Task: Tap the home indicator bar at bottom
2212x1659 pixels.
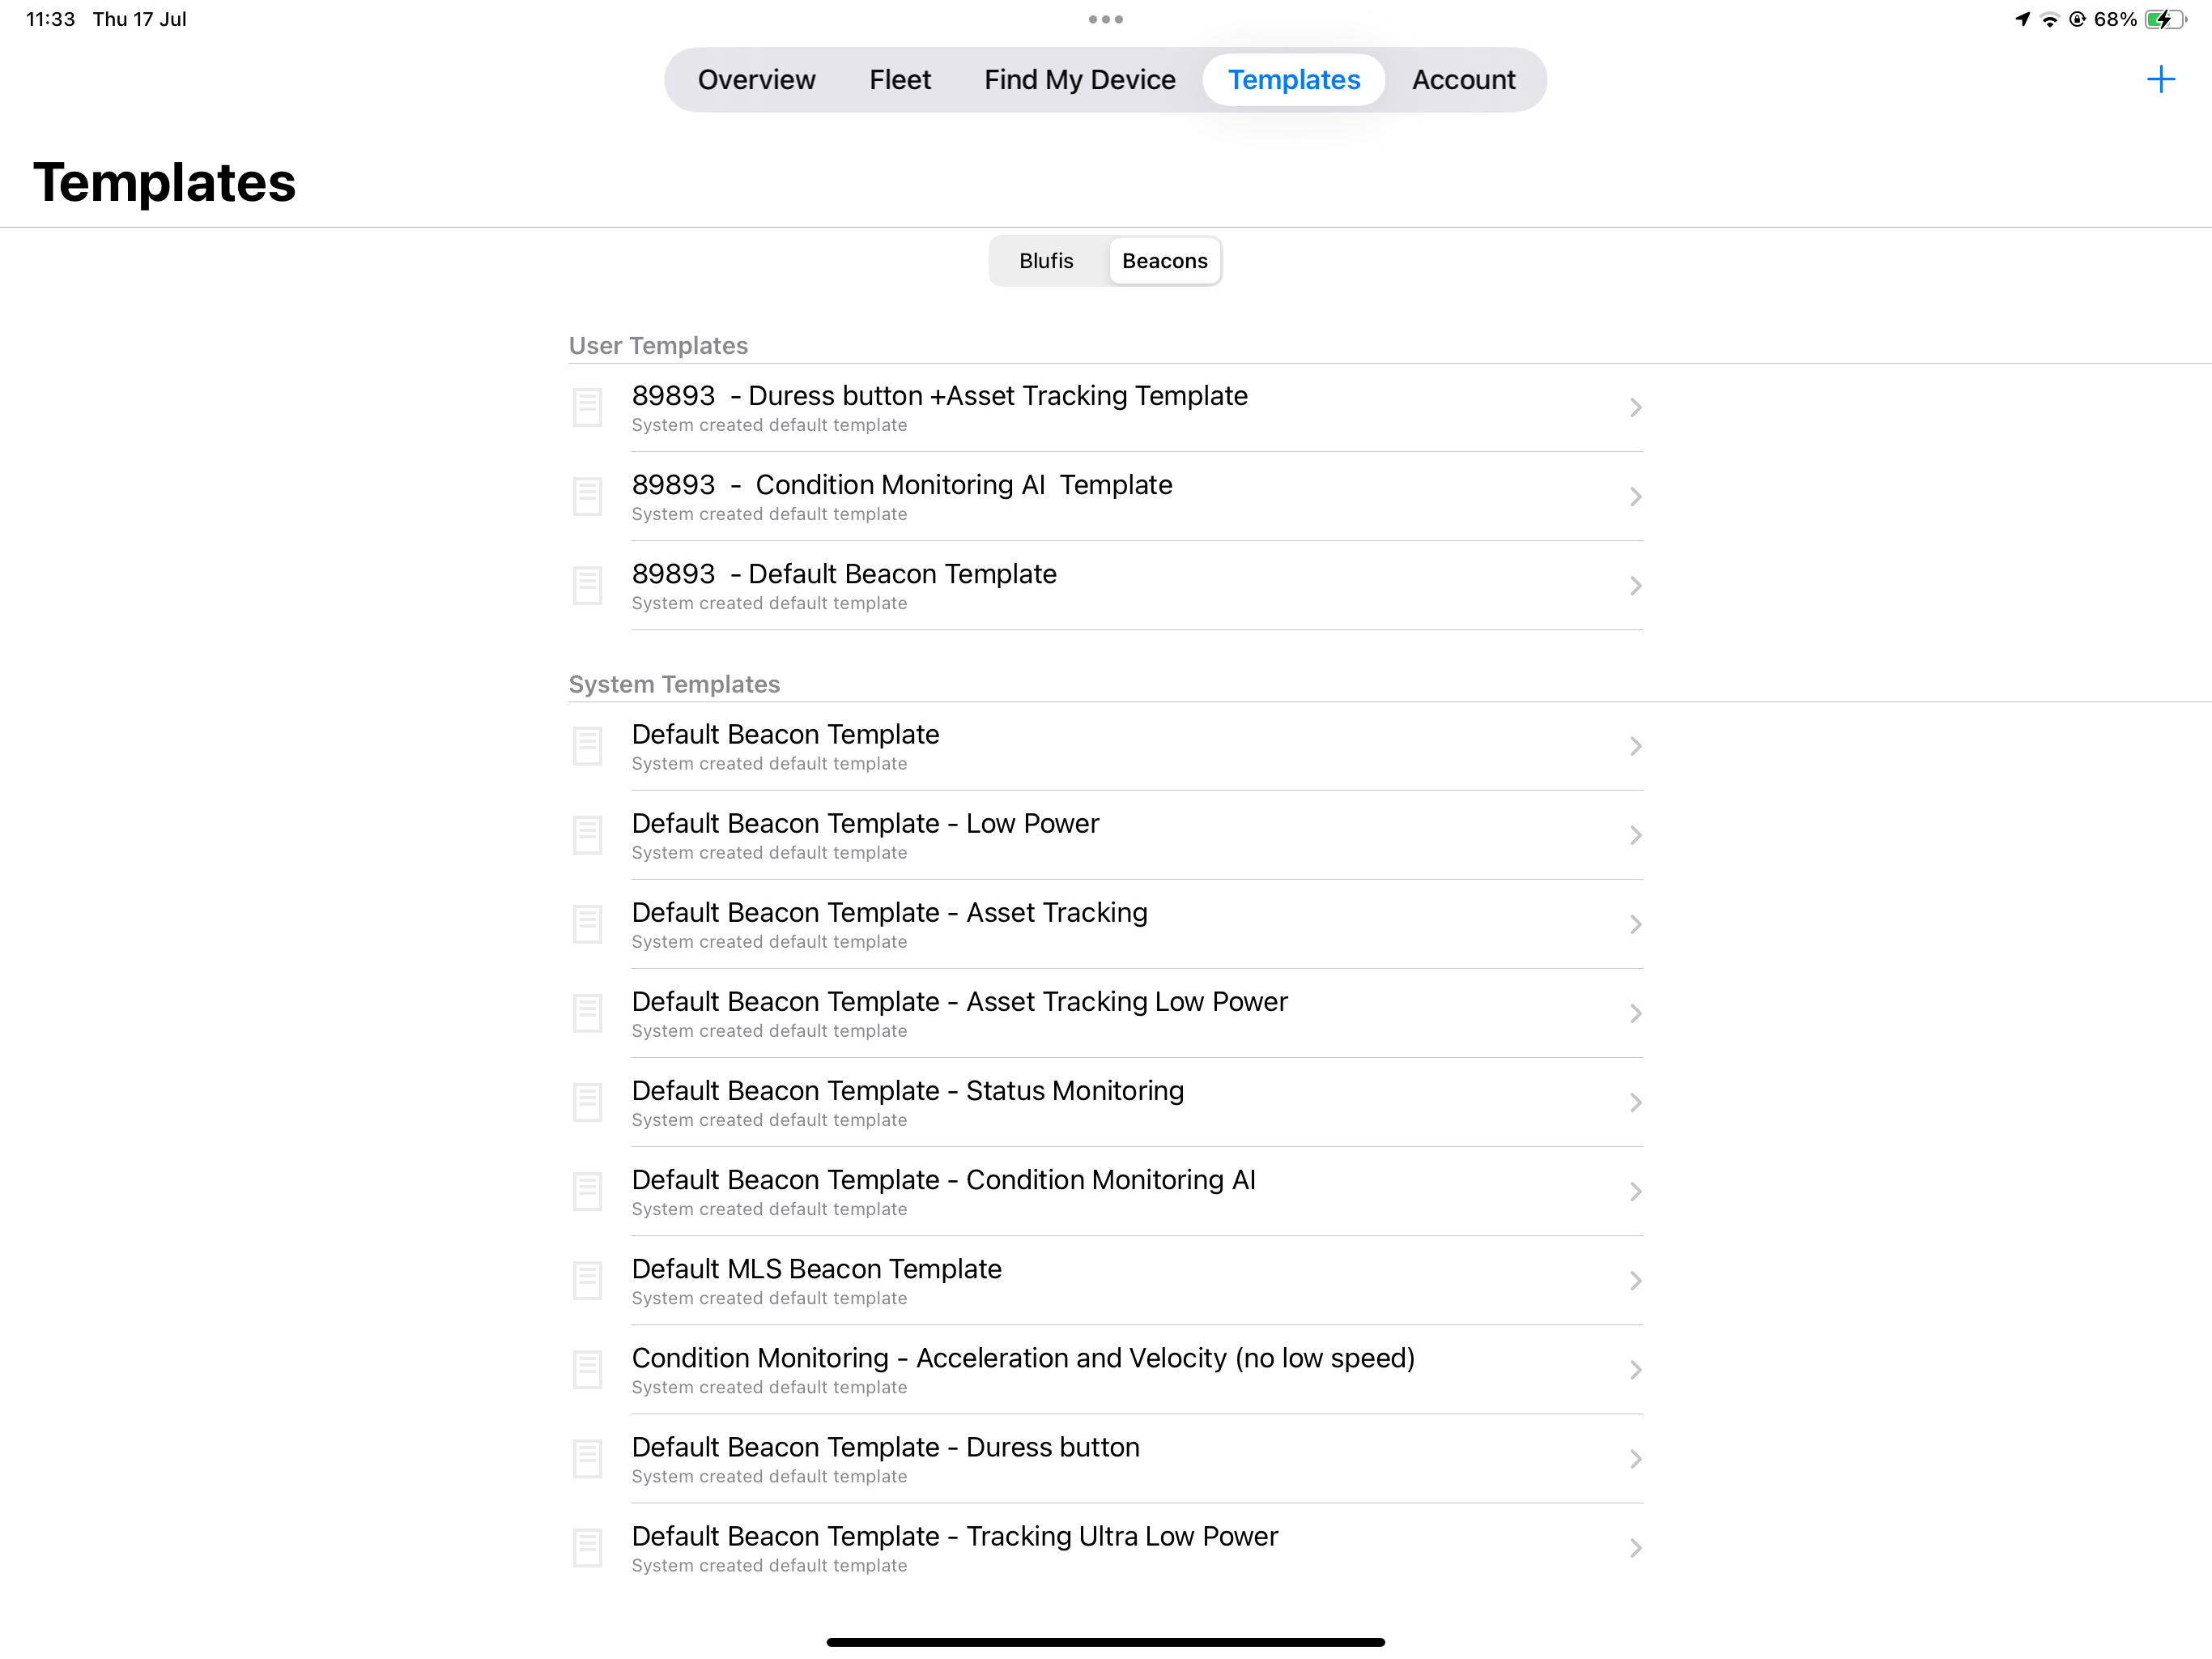Action: pos(1106,1641)
